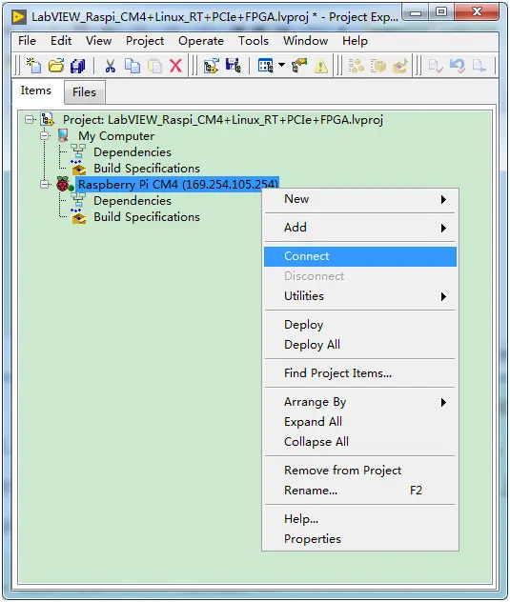This screenshot has width=510, height=602.
Task: Collapse the Raspberry Pi CM4 node
Action: (x=45, y=184)
